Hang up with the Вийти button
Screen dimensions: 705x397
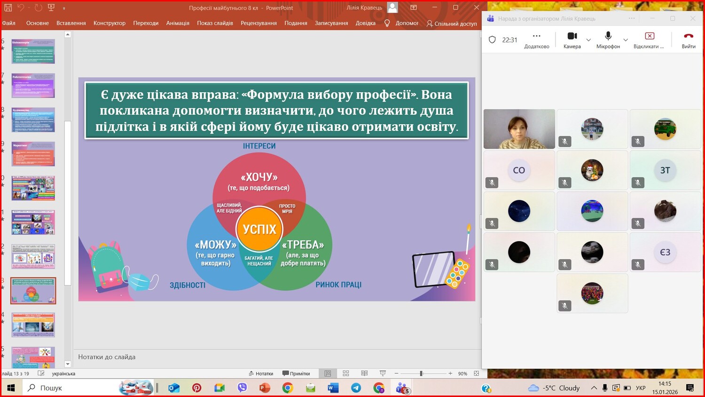(688, 40)
